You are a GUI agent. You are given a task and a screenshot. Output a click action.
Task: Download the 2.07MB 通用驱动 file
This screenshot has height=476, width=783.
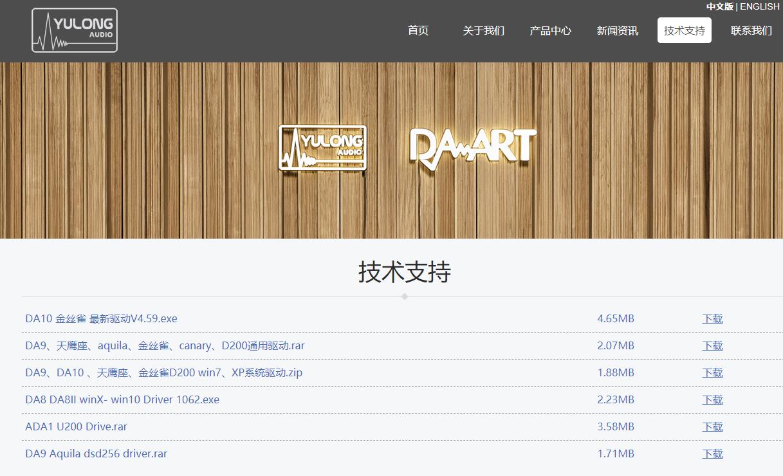tap(712, 345)
